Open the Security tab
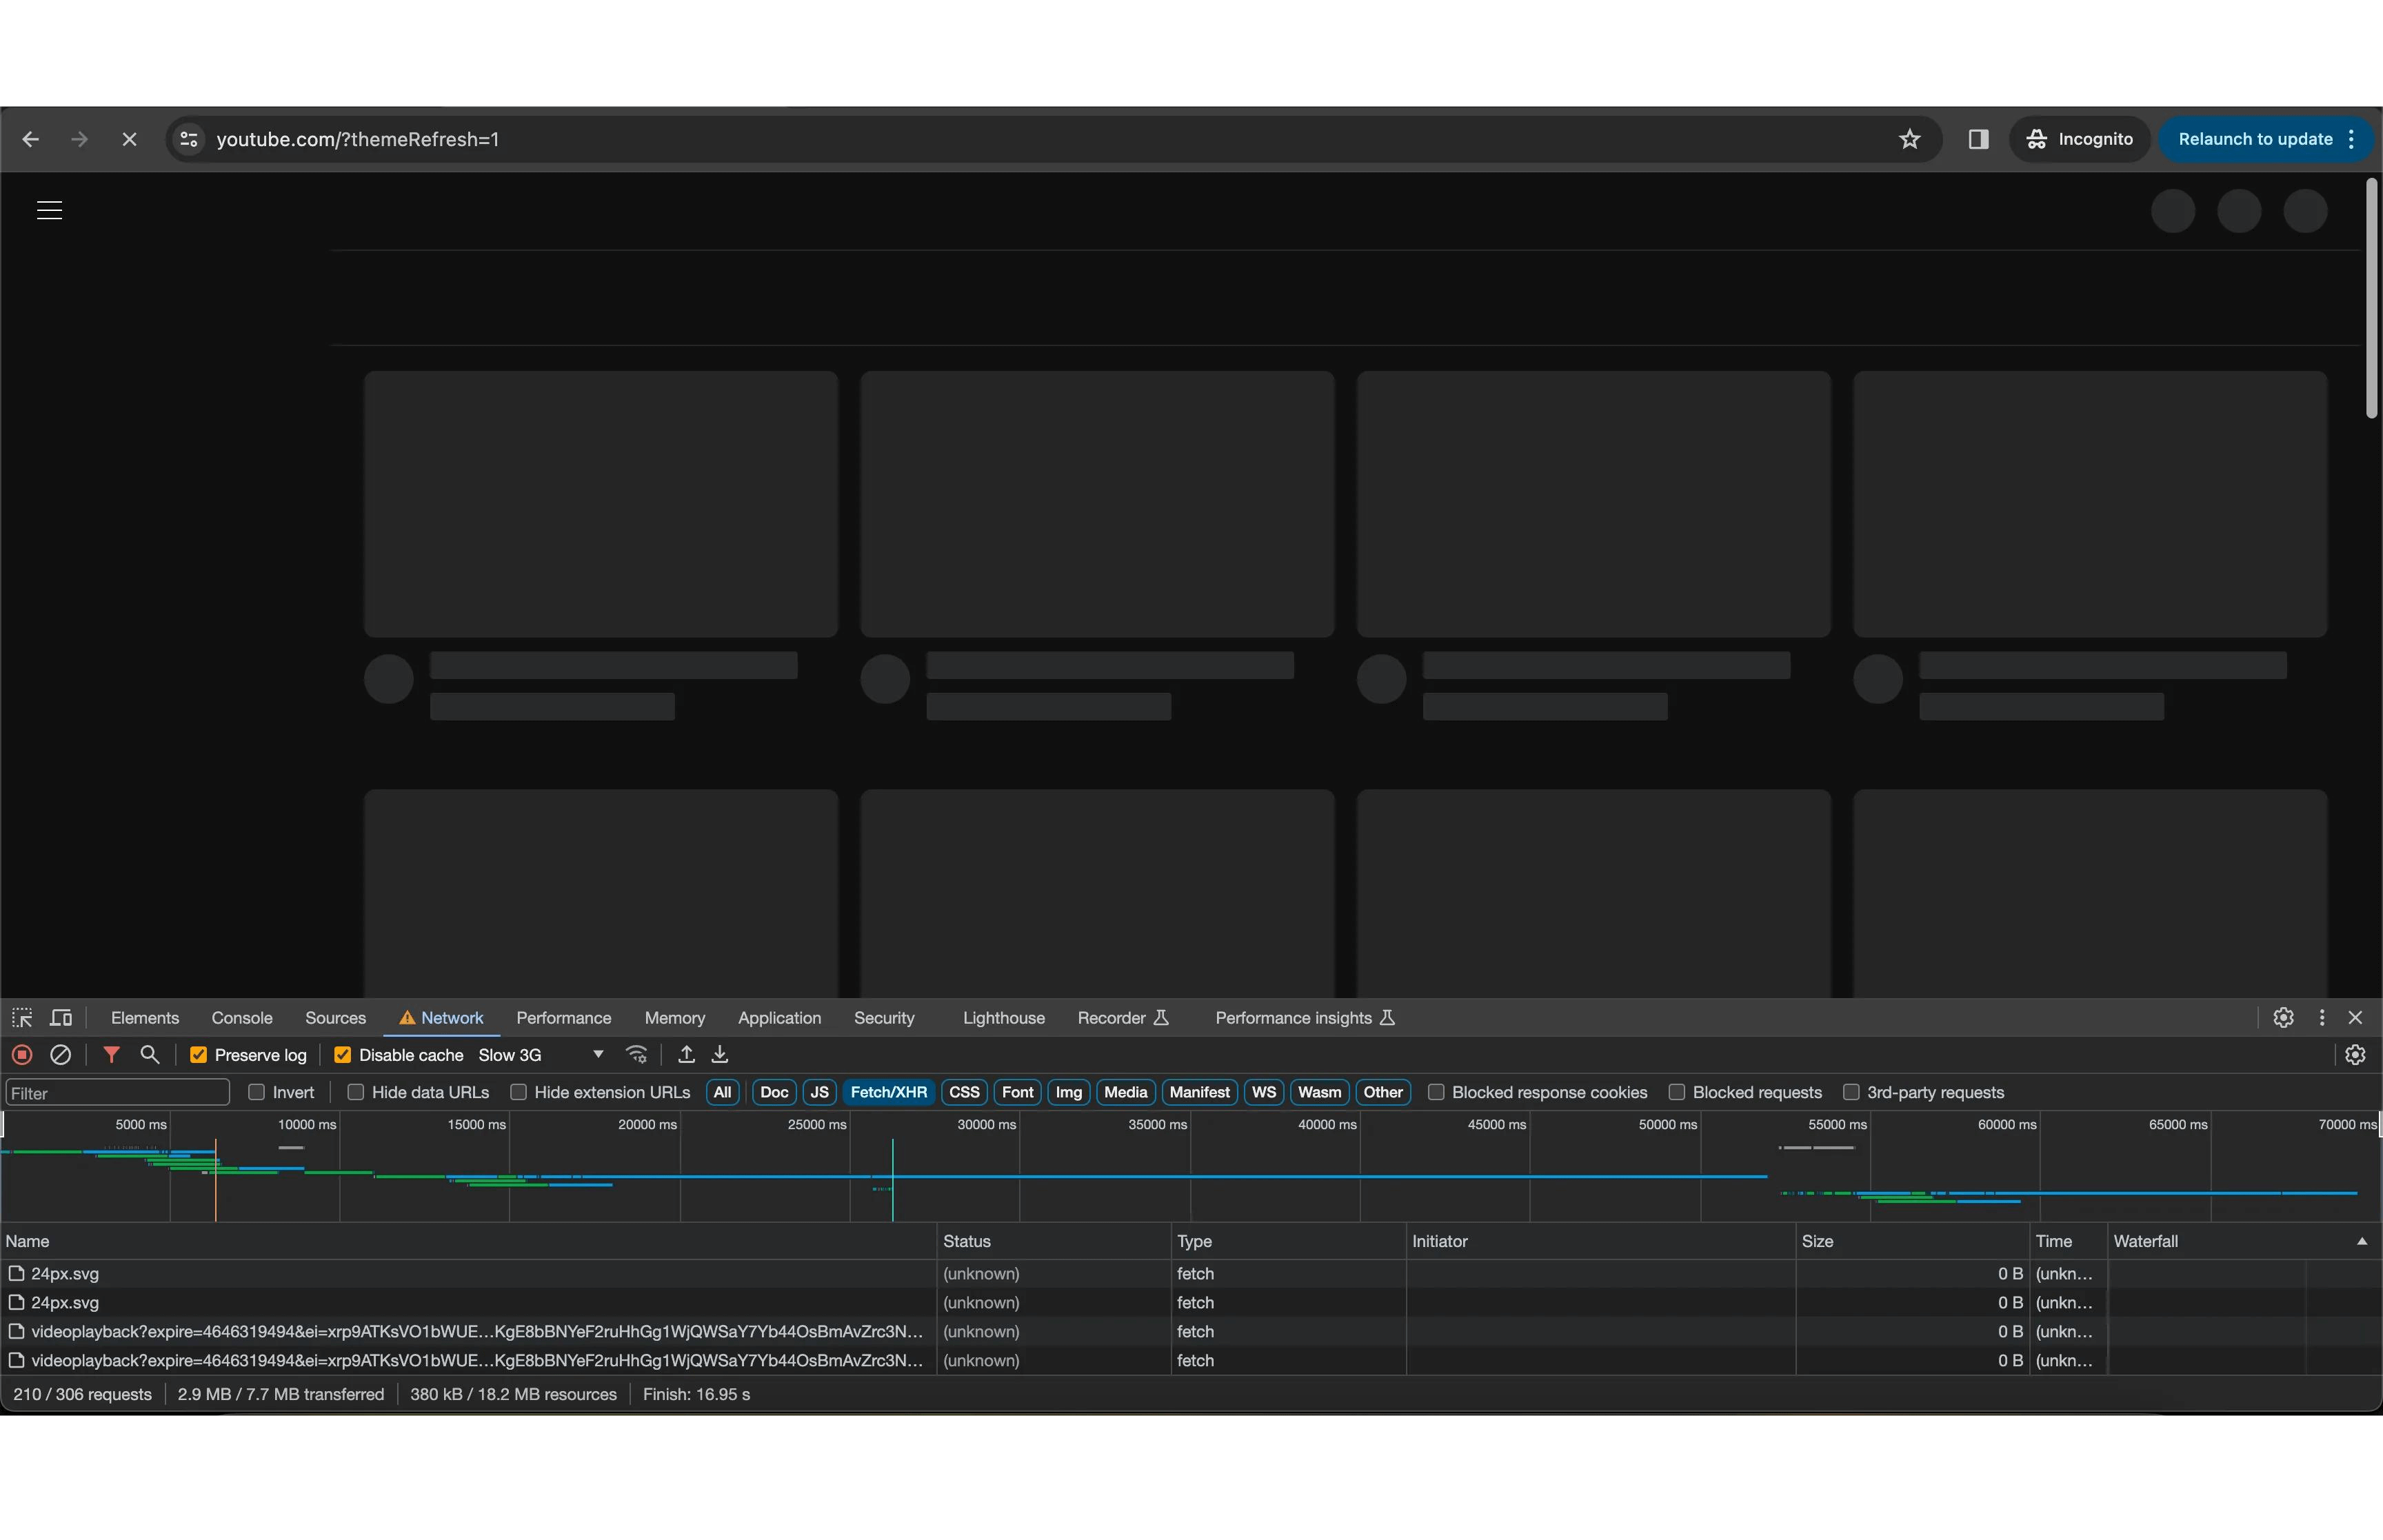The height and width of the screenshot is (1540, 2383). pyautogui.click(x=884, y=1018)
